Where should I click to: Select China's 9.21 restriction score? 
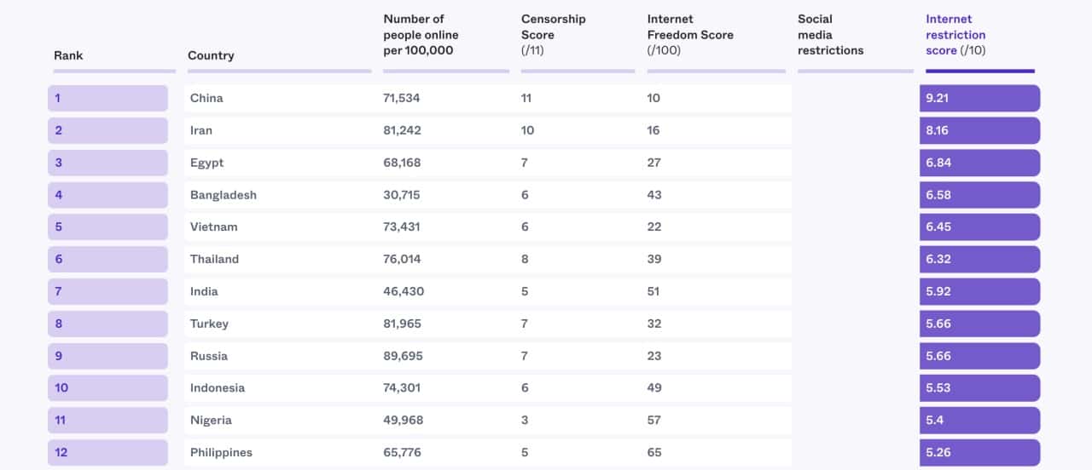979,98
